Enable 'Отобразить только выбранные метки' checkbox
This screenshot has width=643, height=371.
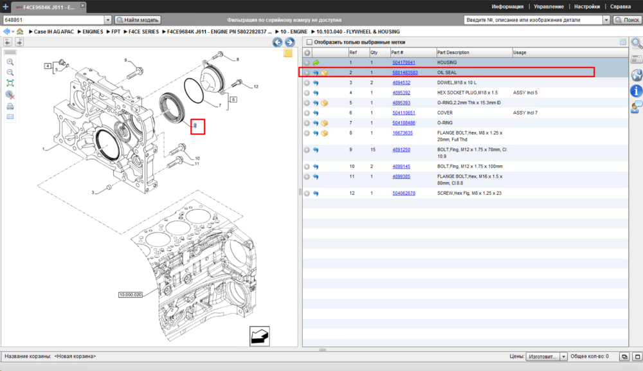(x=310, y=42)
